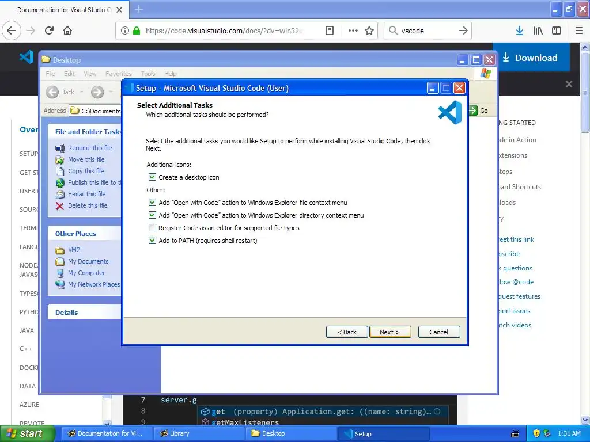Open Edit menu in Desktop window

(x=69, y=74)
